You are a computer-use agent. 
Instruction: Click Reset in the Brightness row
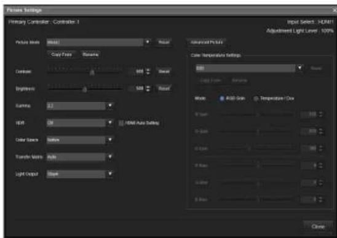164,89
